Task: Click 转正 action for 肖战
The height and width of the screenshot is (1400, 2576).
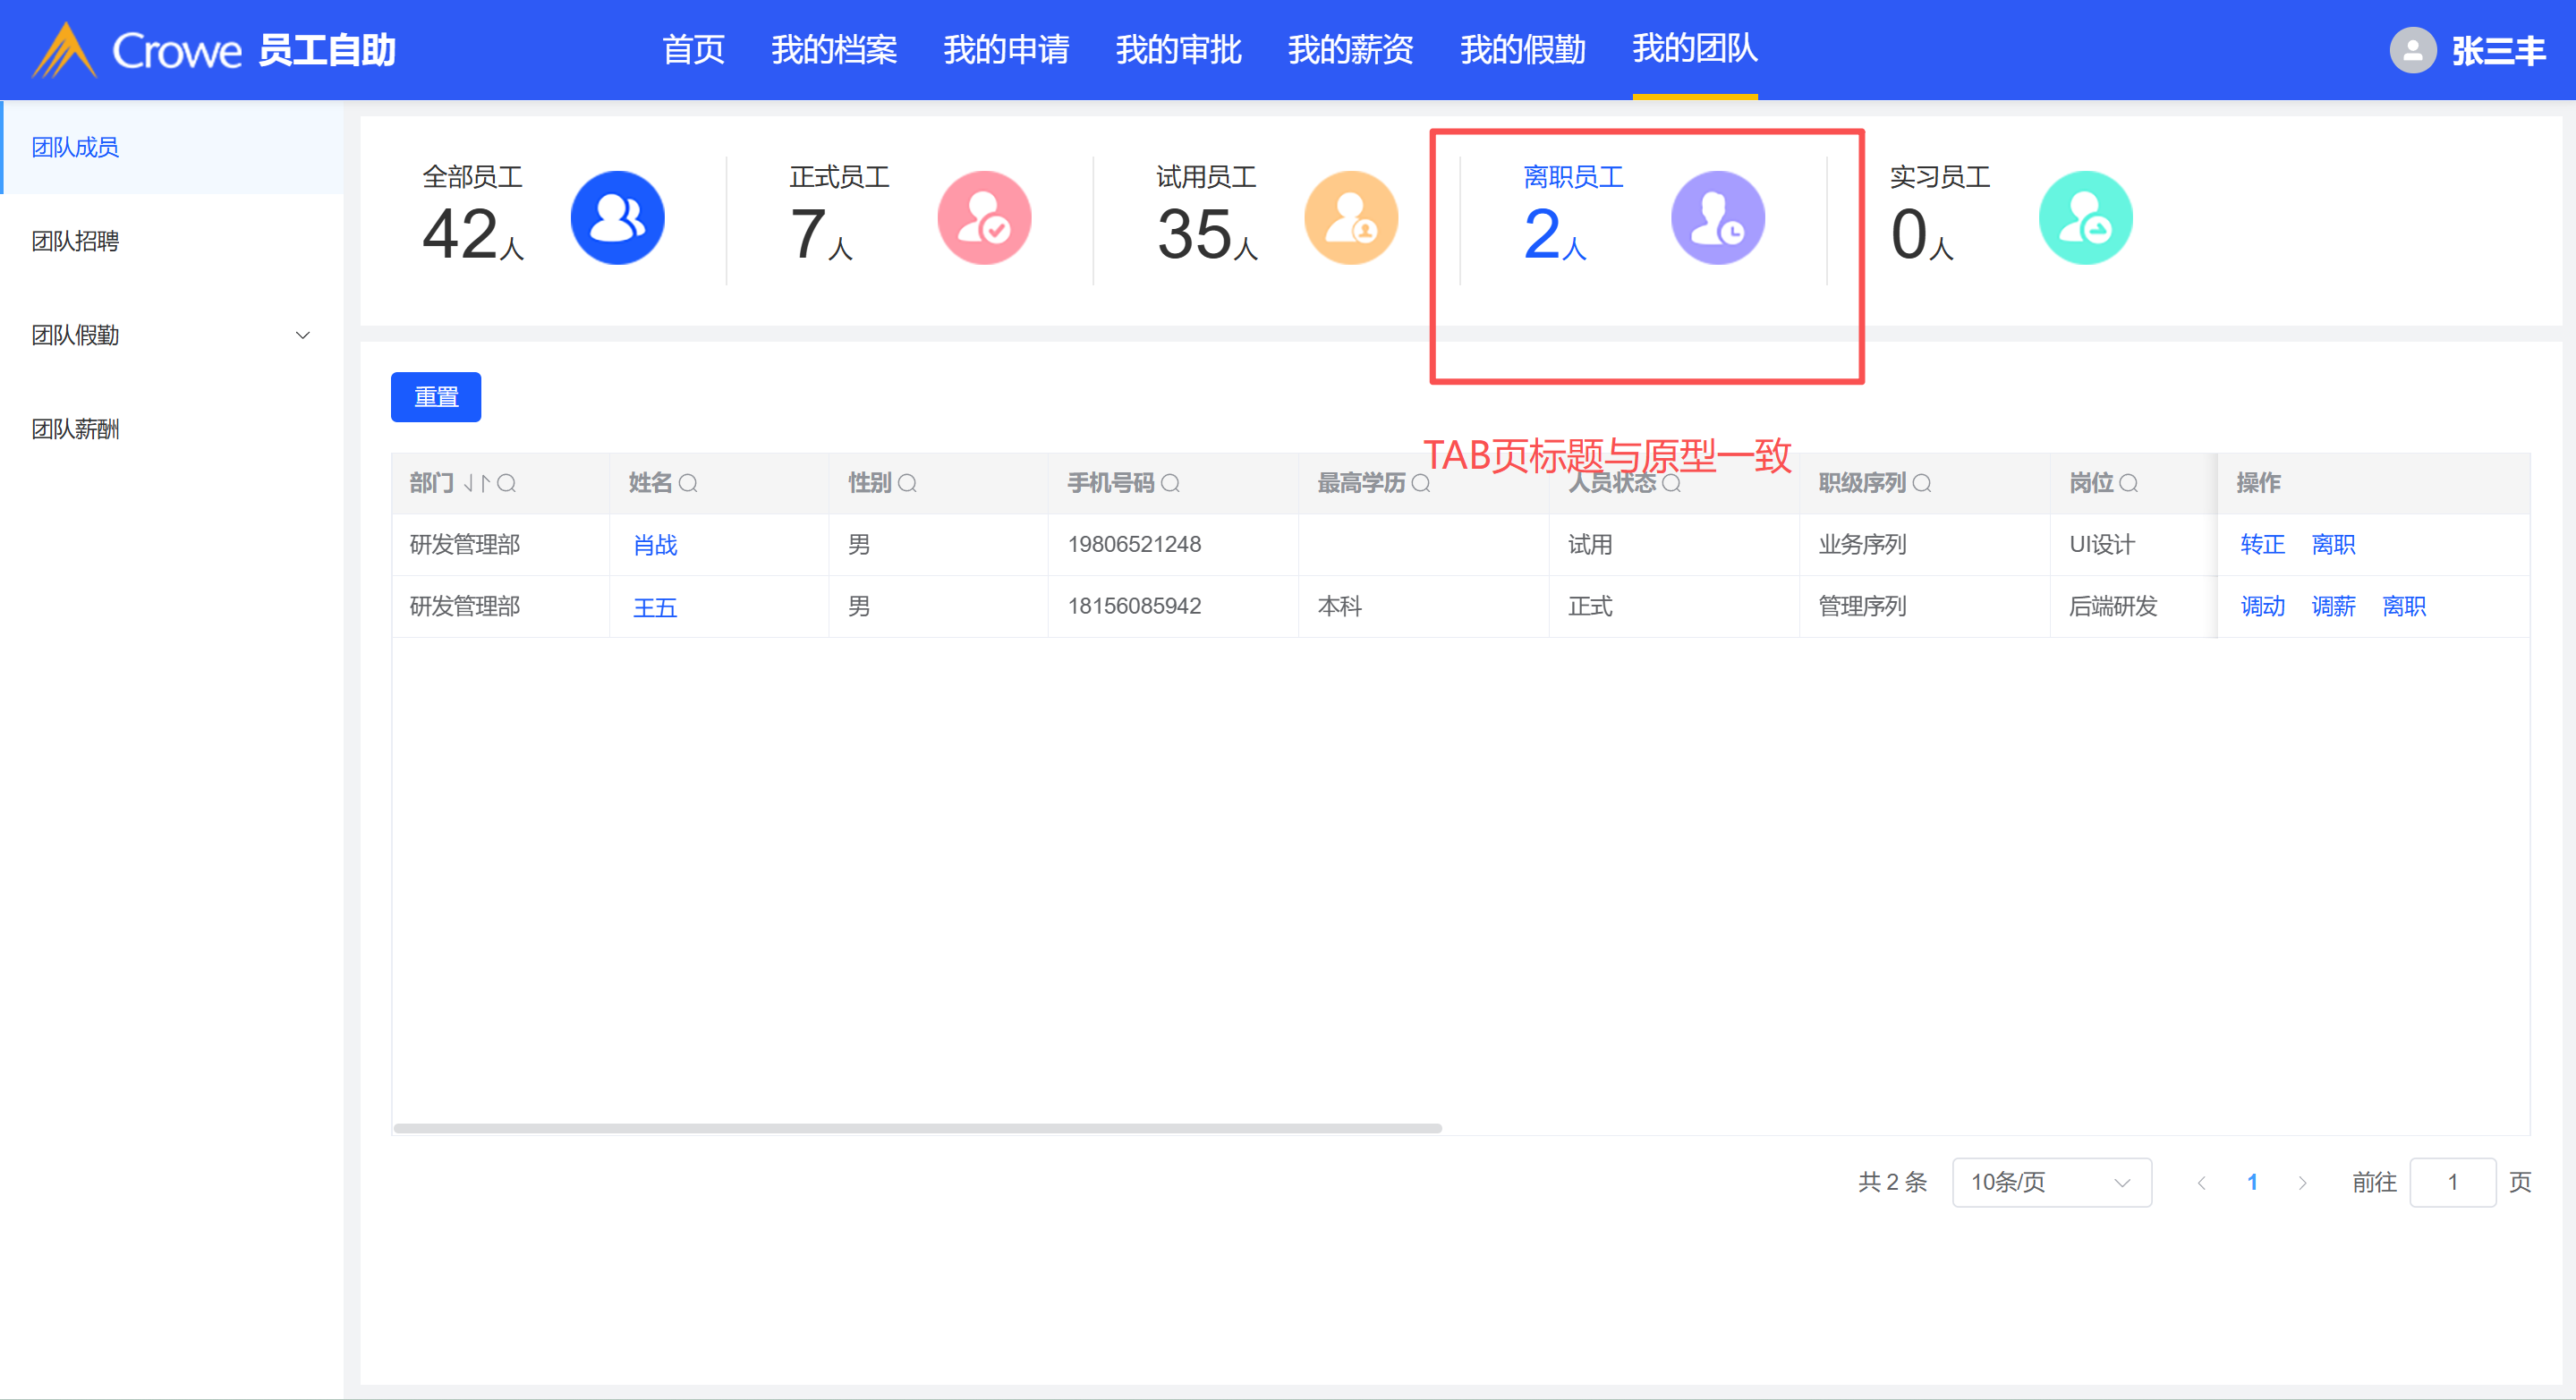Action: [x=2262, y=545]
